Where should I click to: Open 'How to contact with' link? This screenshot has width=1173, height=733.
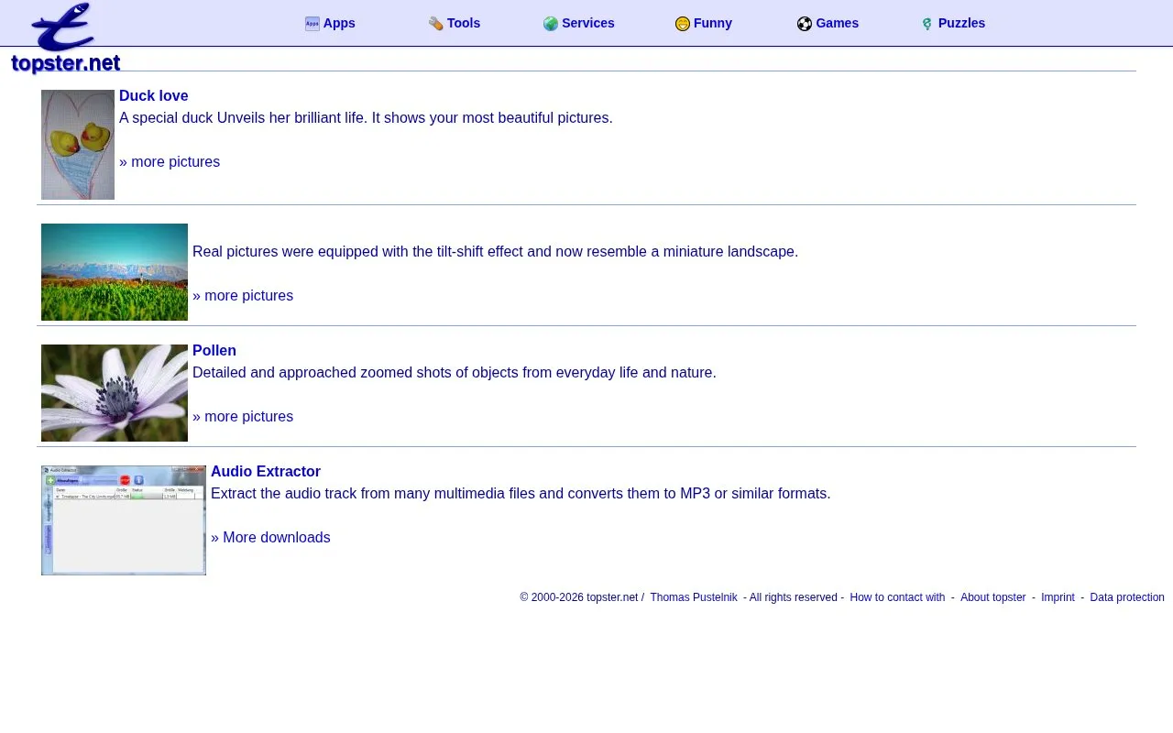point(897,597)
